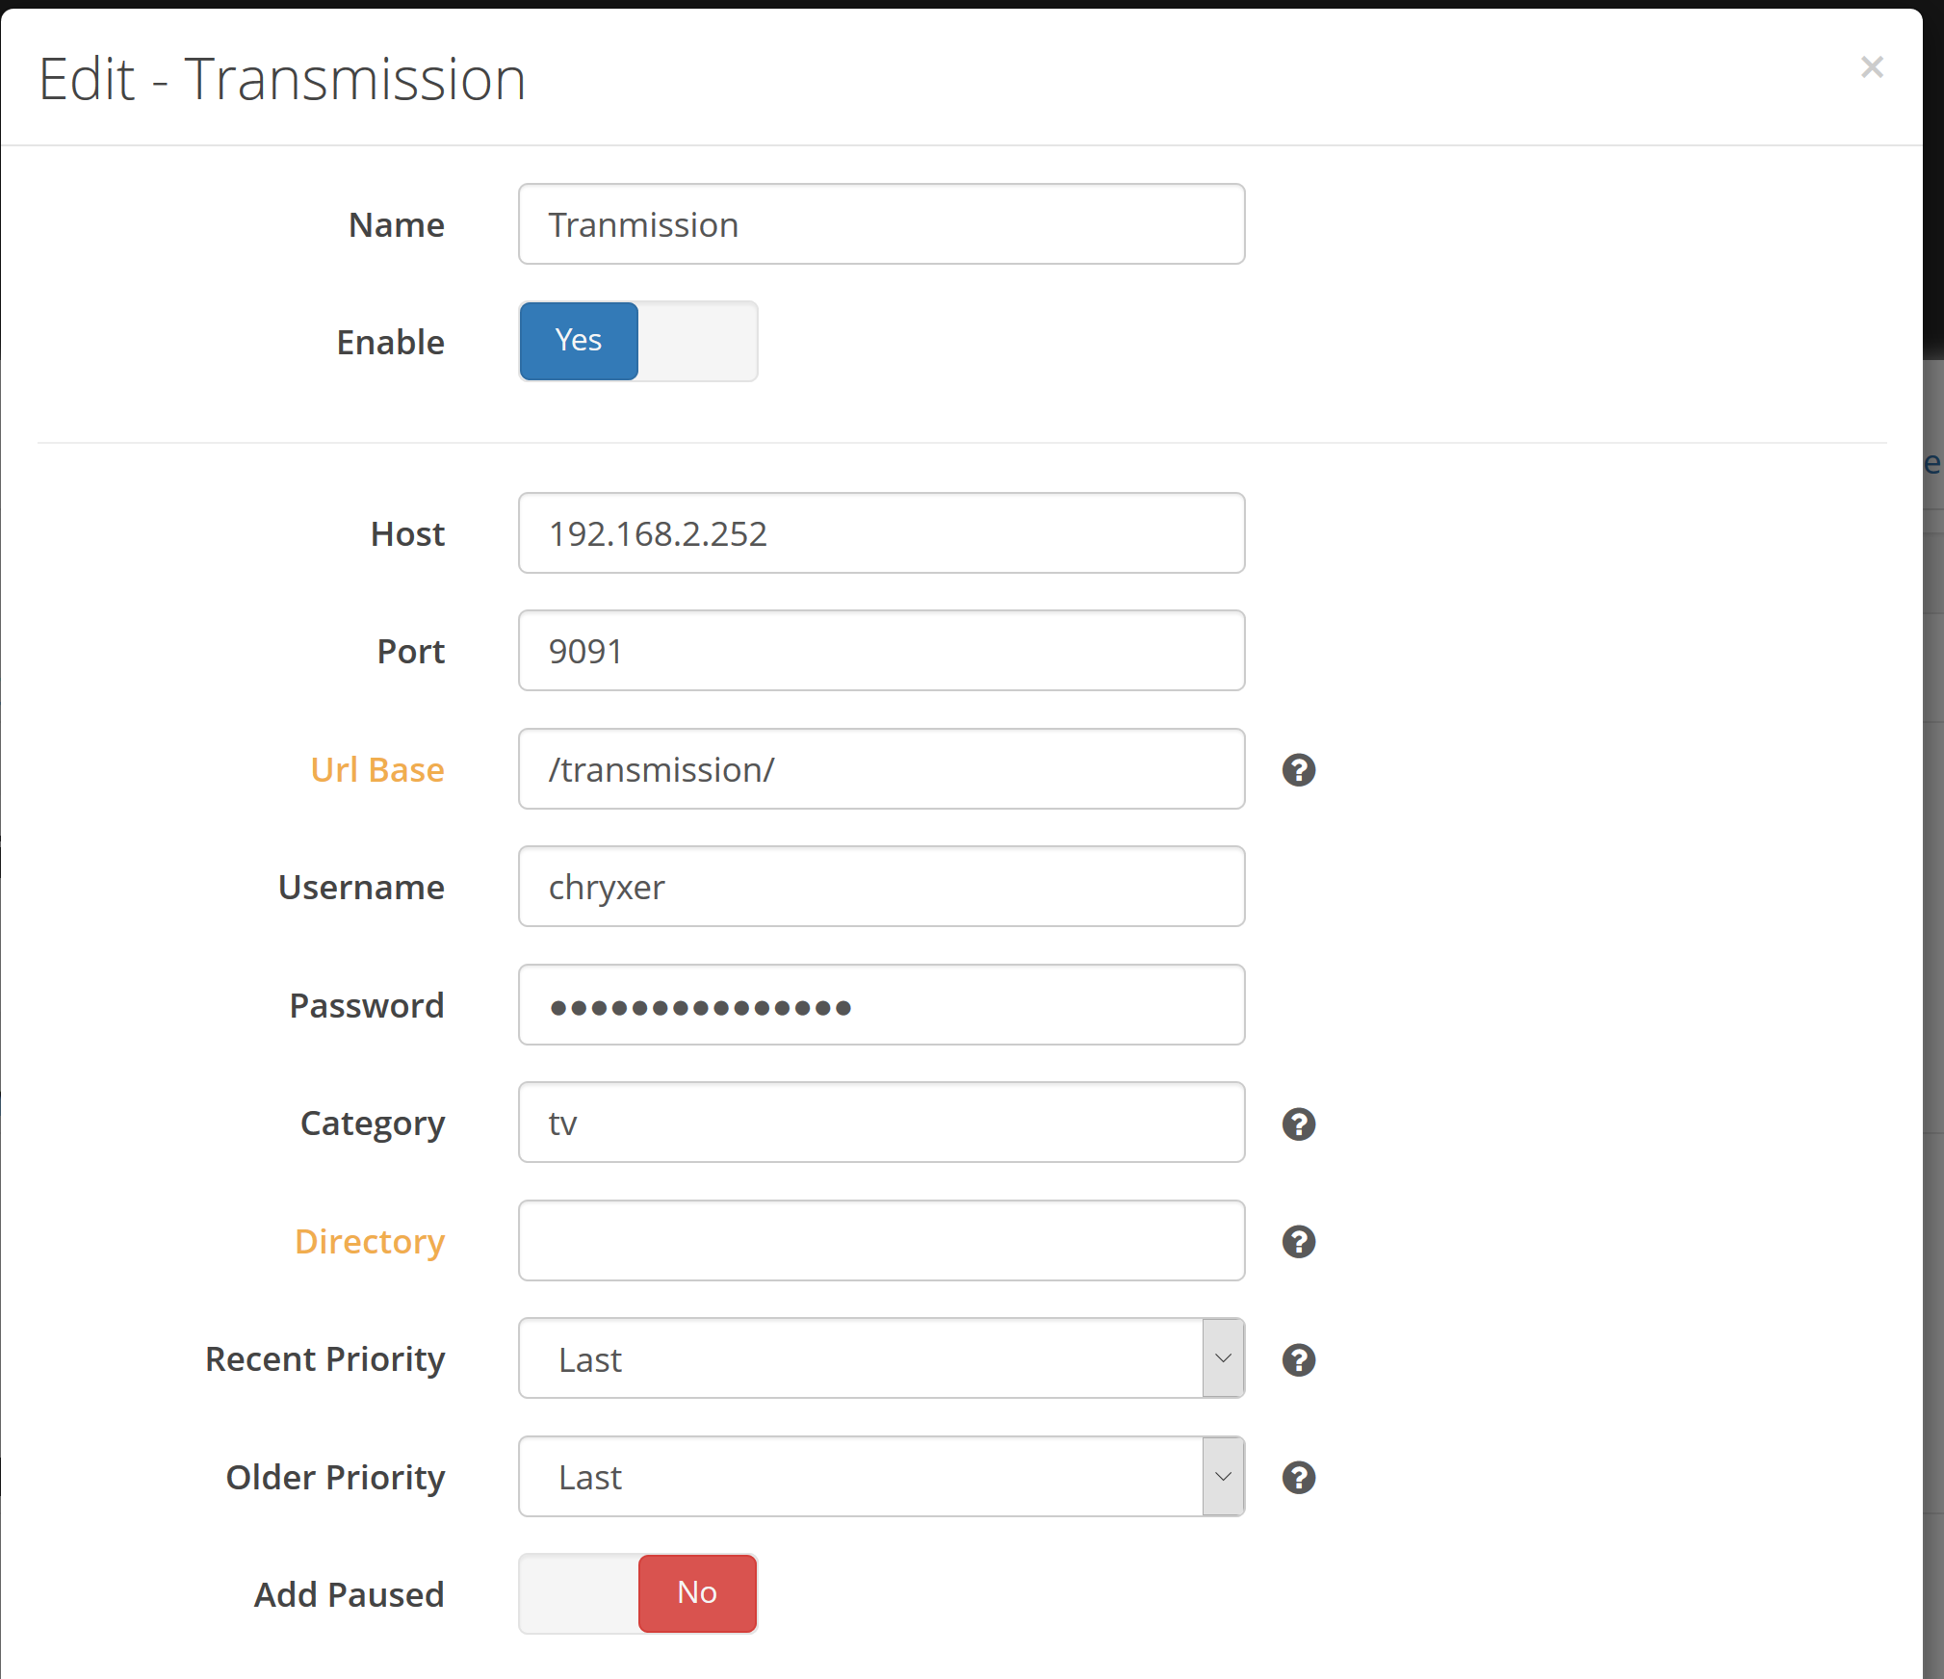This screenshot has height=1679, width=1944.
Task: Click the Url Base help icon
Action: click(x=1298, y=770)
